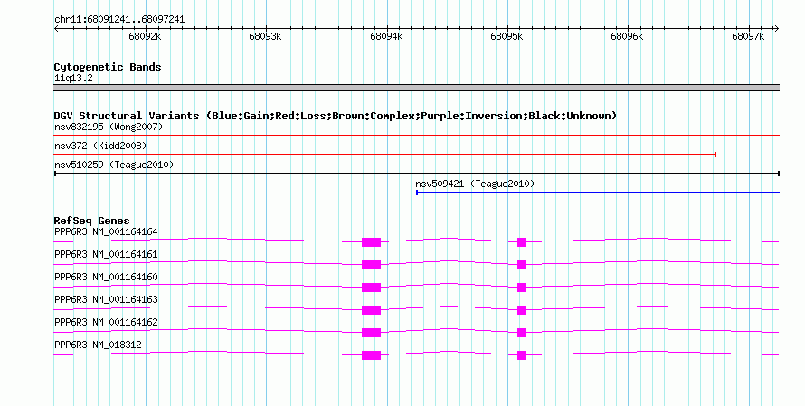Screen dimensions: 805x406
Task: Click the wide exon of NM_001164164
Action: pos(371,242)
